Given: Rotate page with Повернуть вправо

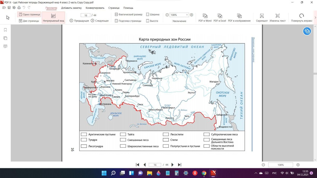Looking at the screenshot, I should 301,16.
